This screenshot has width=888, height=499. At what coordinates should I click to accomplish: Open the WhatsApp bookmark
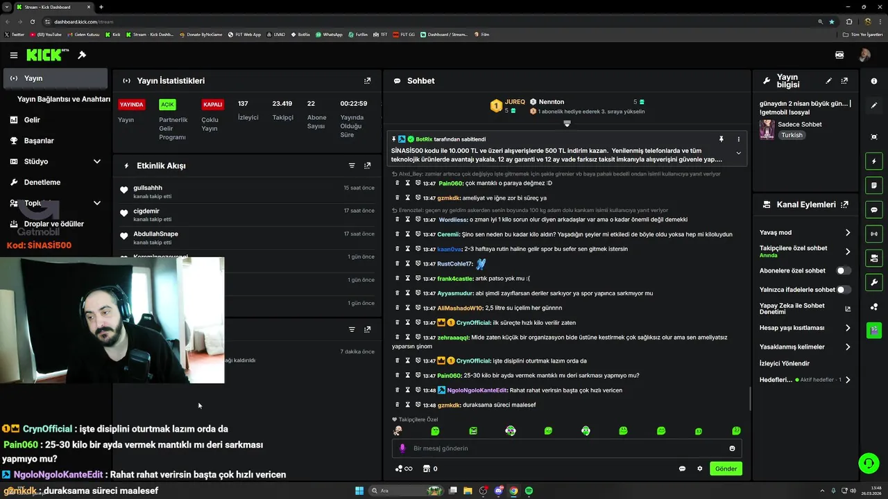[x=329, y=34]
